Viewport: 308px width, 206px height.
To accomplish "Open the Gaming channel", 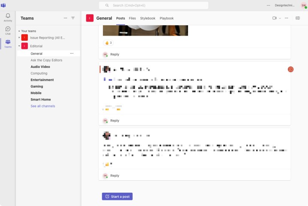I will click(37, 86).
